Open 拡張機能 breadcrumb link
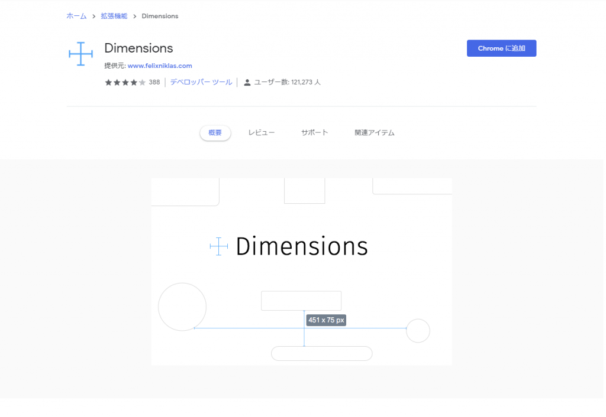The image size is (606, 417). pyautogui.click(x=114, y=16)
